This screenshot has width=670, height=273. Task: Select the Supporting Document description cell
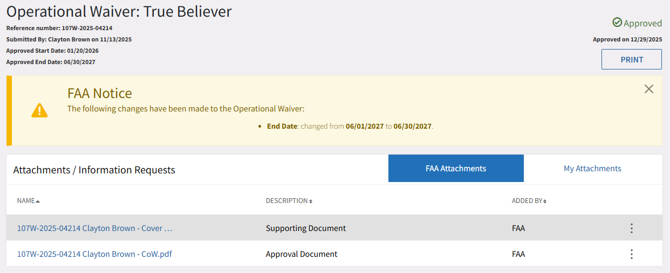pyautogui.click(x=306, y=228)
